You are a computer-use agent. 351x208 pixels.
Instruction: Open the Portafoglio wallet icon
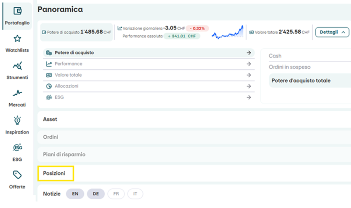17,11
